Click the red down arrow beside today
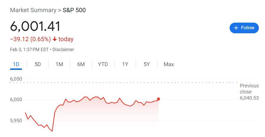 pos(55,39)
